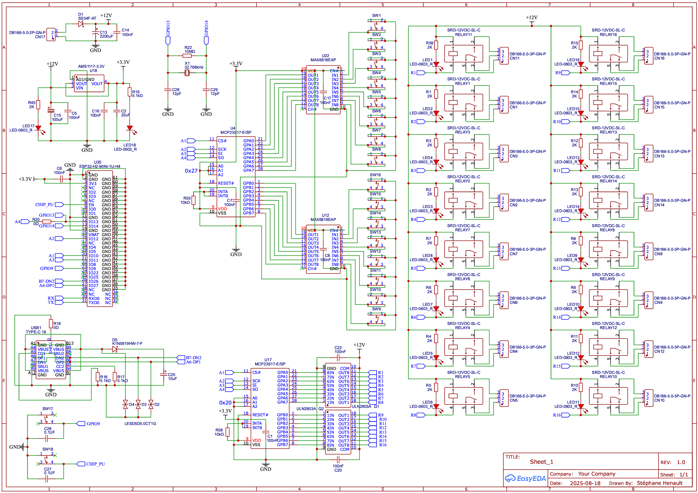Click the C25 10uF capacitor symbol
This screenshot has width=698, height=493.
[x=163, y=375]
